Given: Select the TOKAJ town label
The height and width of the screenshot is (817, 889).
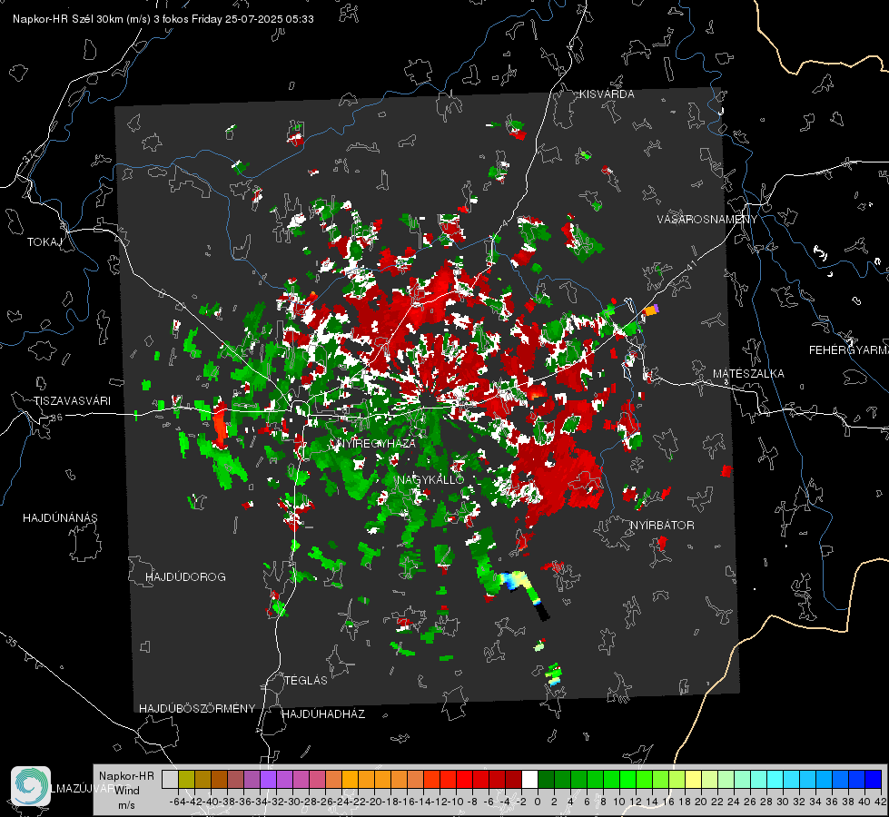Looking at the screenshot, I should (x=44, y=242).
